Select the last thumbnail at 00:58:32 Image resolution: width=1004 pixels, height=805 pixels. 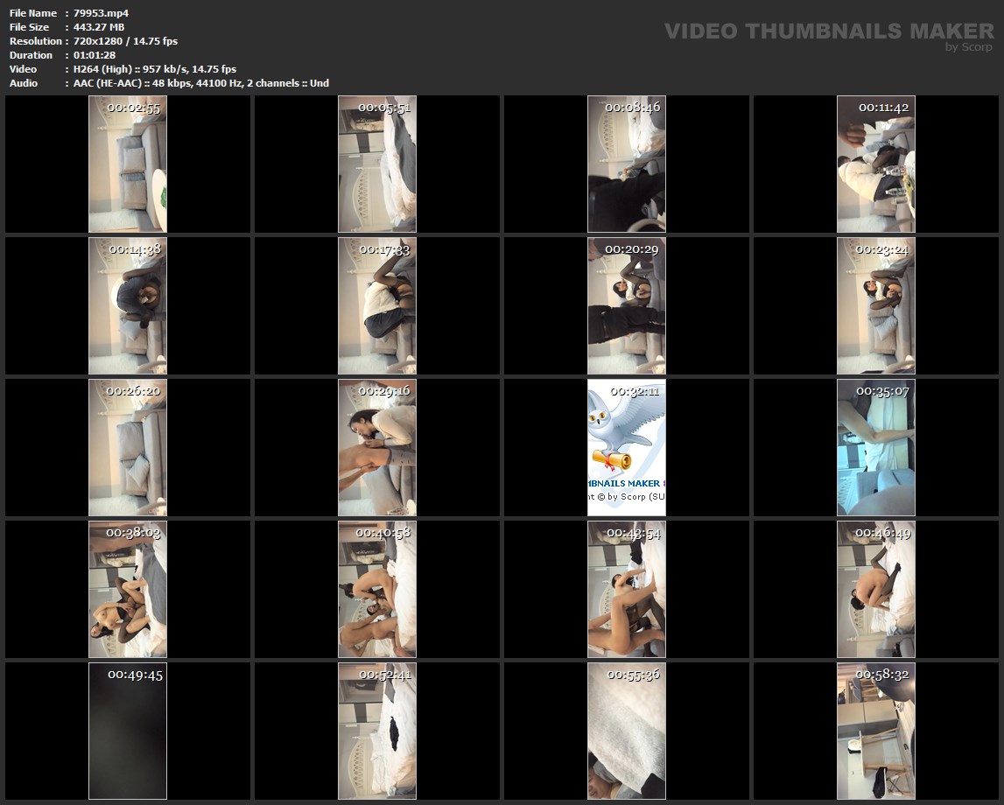tap(876, 731)
